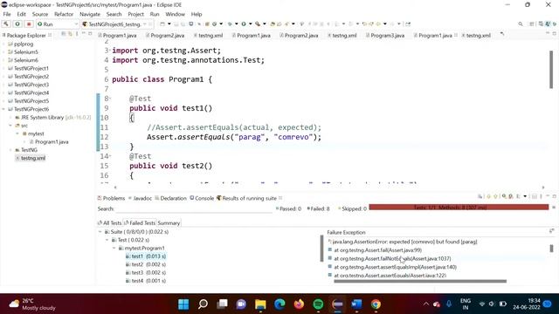Switch to the Declaration view tab
This screenshot has height=314, width=559.
click(x=170, y=198)
